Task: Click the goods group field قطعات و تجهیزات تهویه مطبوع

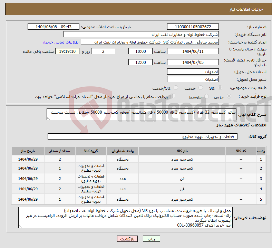Action: [x=143, y=136]
